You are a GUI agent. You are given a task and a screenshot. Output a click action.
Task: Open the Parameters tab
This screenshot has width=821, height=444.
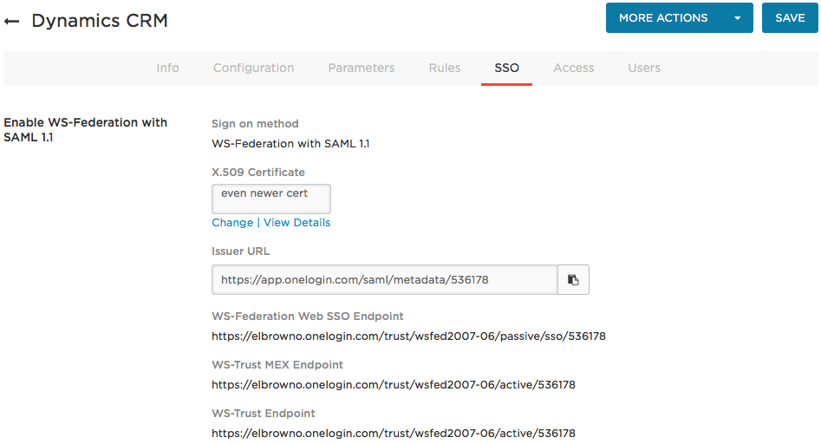tap(362, 68)
